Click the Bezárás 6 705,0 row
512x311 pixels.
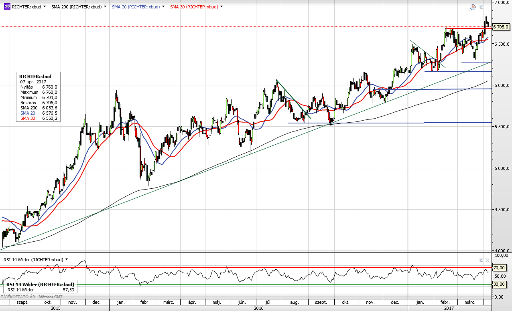pyautogui.click(x=39, y=103)
